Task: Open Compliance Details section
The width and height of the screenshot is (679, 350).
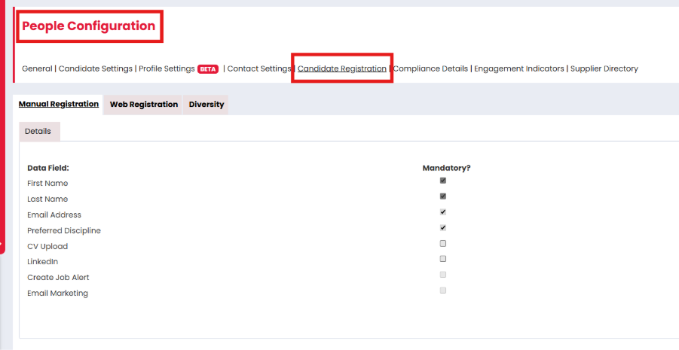Action: pyautogui.click(x=430, y=68)
